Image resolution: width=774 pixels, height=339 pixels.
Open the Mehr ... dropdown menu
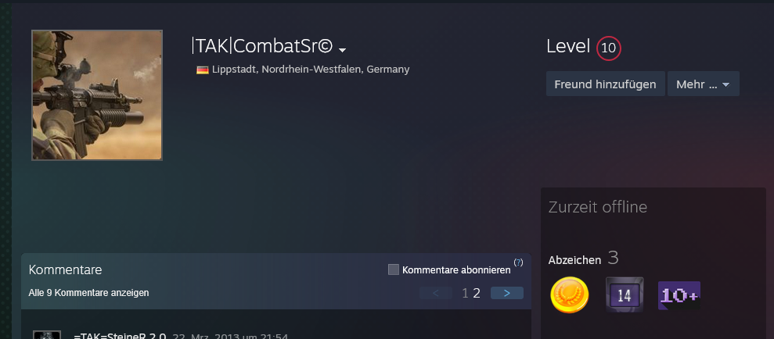(x=704, y=84)
